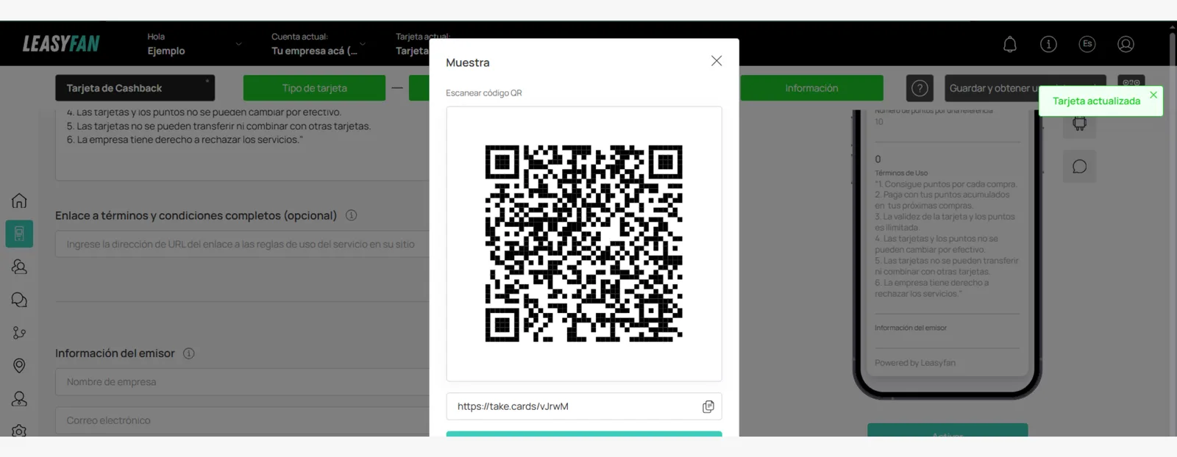The image size is (1177, 457).
Task: Click the terms URL input field
Action: [x=242, y=244]
